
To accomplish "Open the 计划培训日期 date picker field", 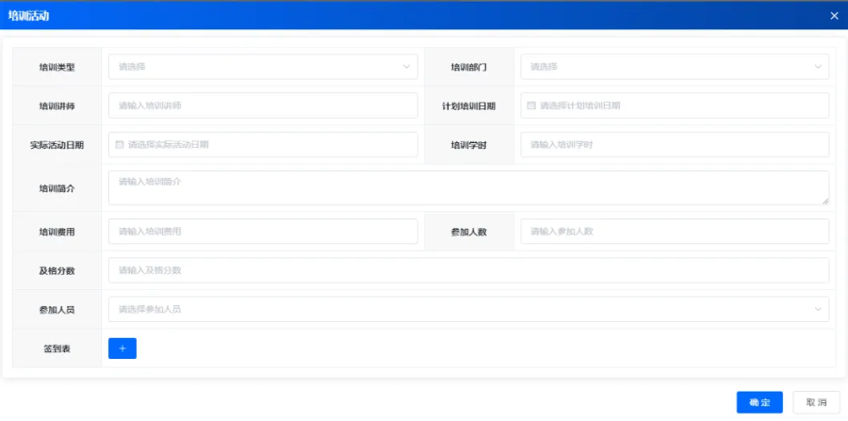I will pyautogui.click(x=675, y=105).
